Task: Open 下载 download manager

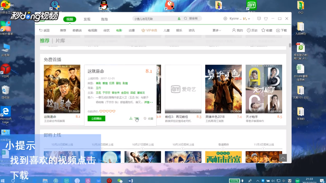Action: [x=281, y=30]
